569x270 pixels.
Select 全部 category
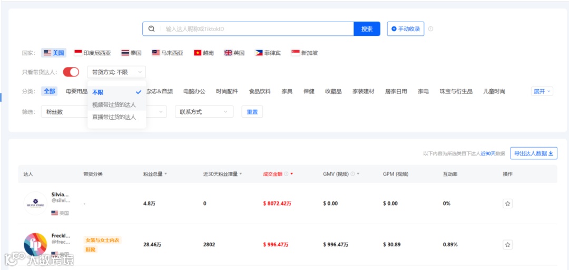50,91
